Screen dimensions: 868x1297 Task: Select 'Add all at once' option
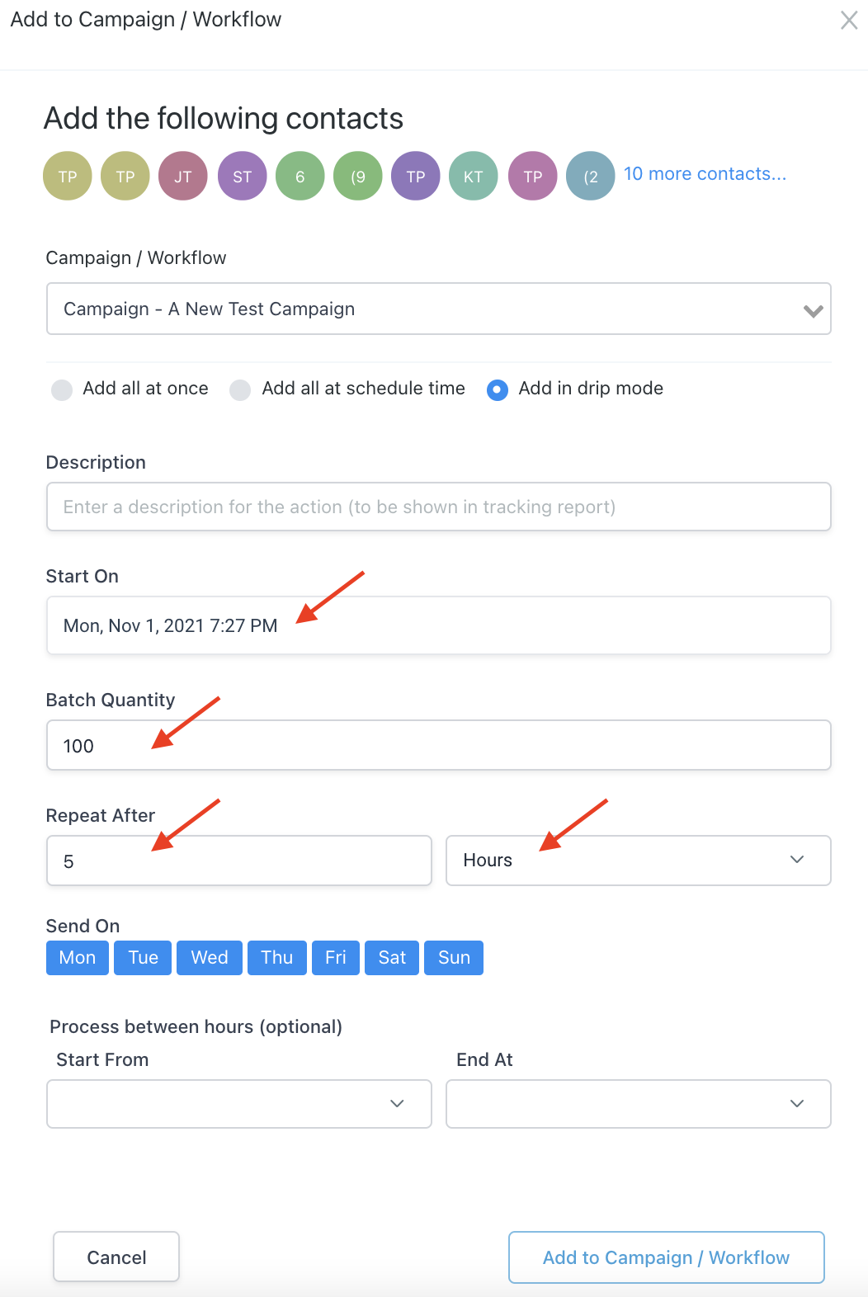[62, 389]
